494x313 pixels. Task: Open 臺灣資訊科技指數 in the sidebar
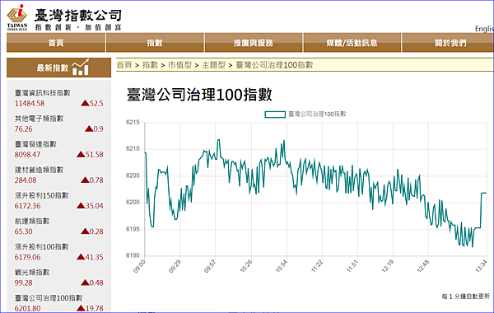coord(43,93)
